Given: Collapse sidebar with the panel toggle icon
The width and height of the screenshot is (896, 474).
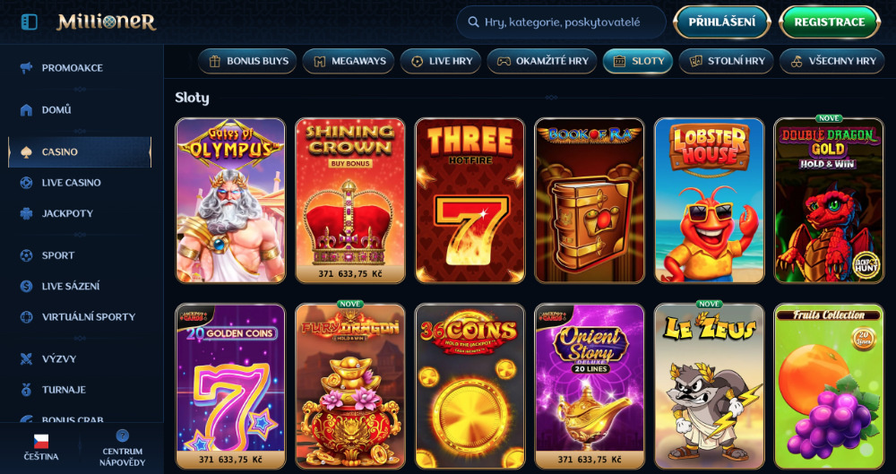Looking at the screenshot, I should [29, 22].
